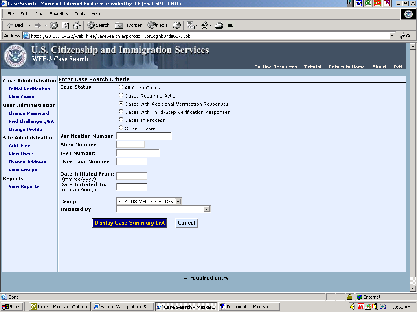Open the Help menu
Viewport: 417px width, 312px height.
click(x=95, y=14)
